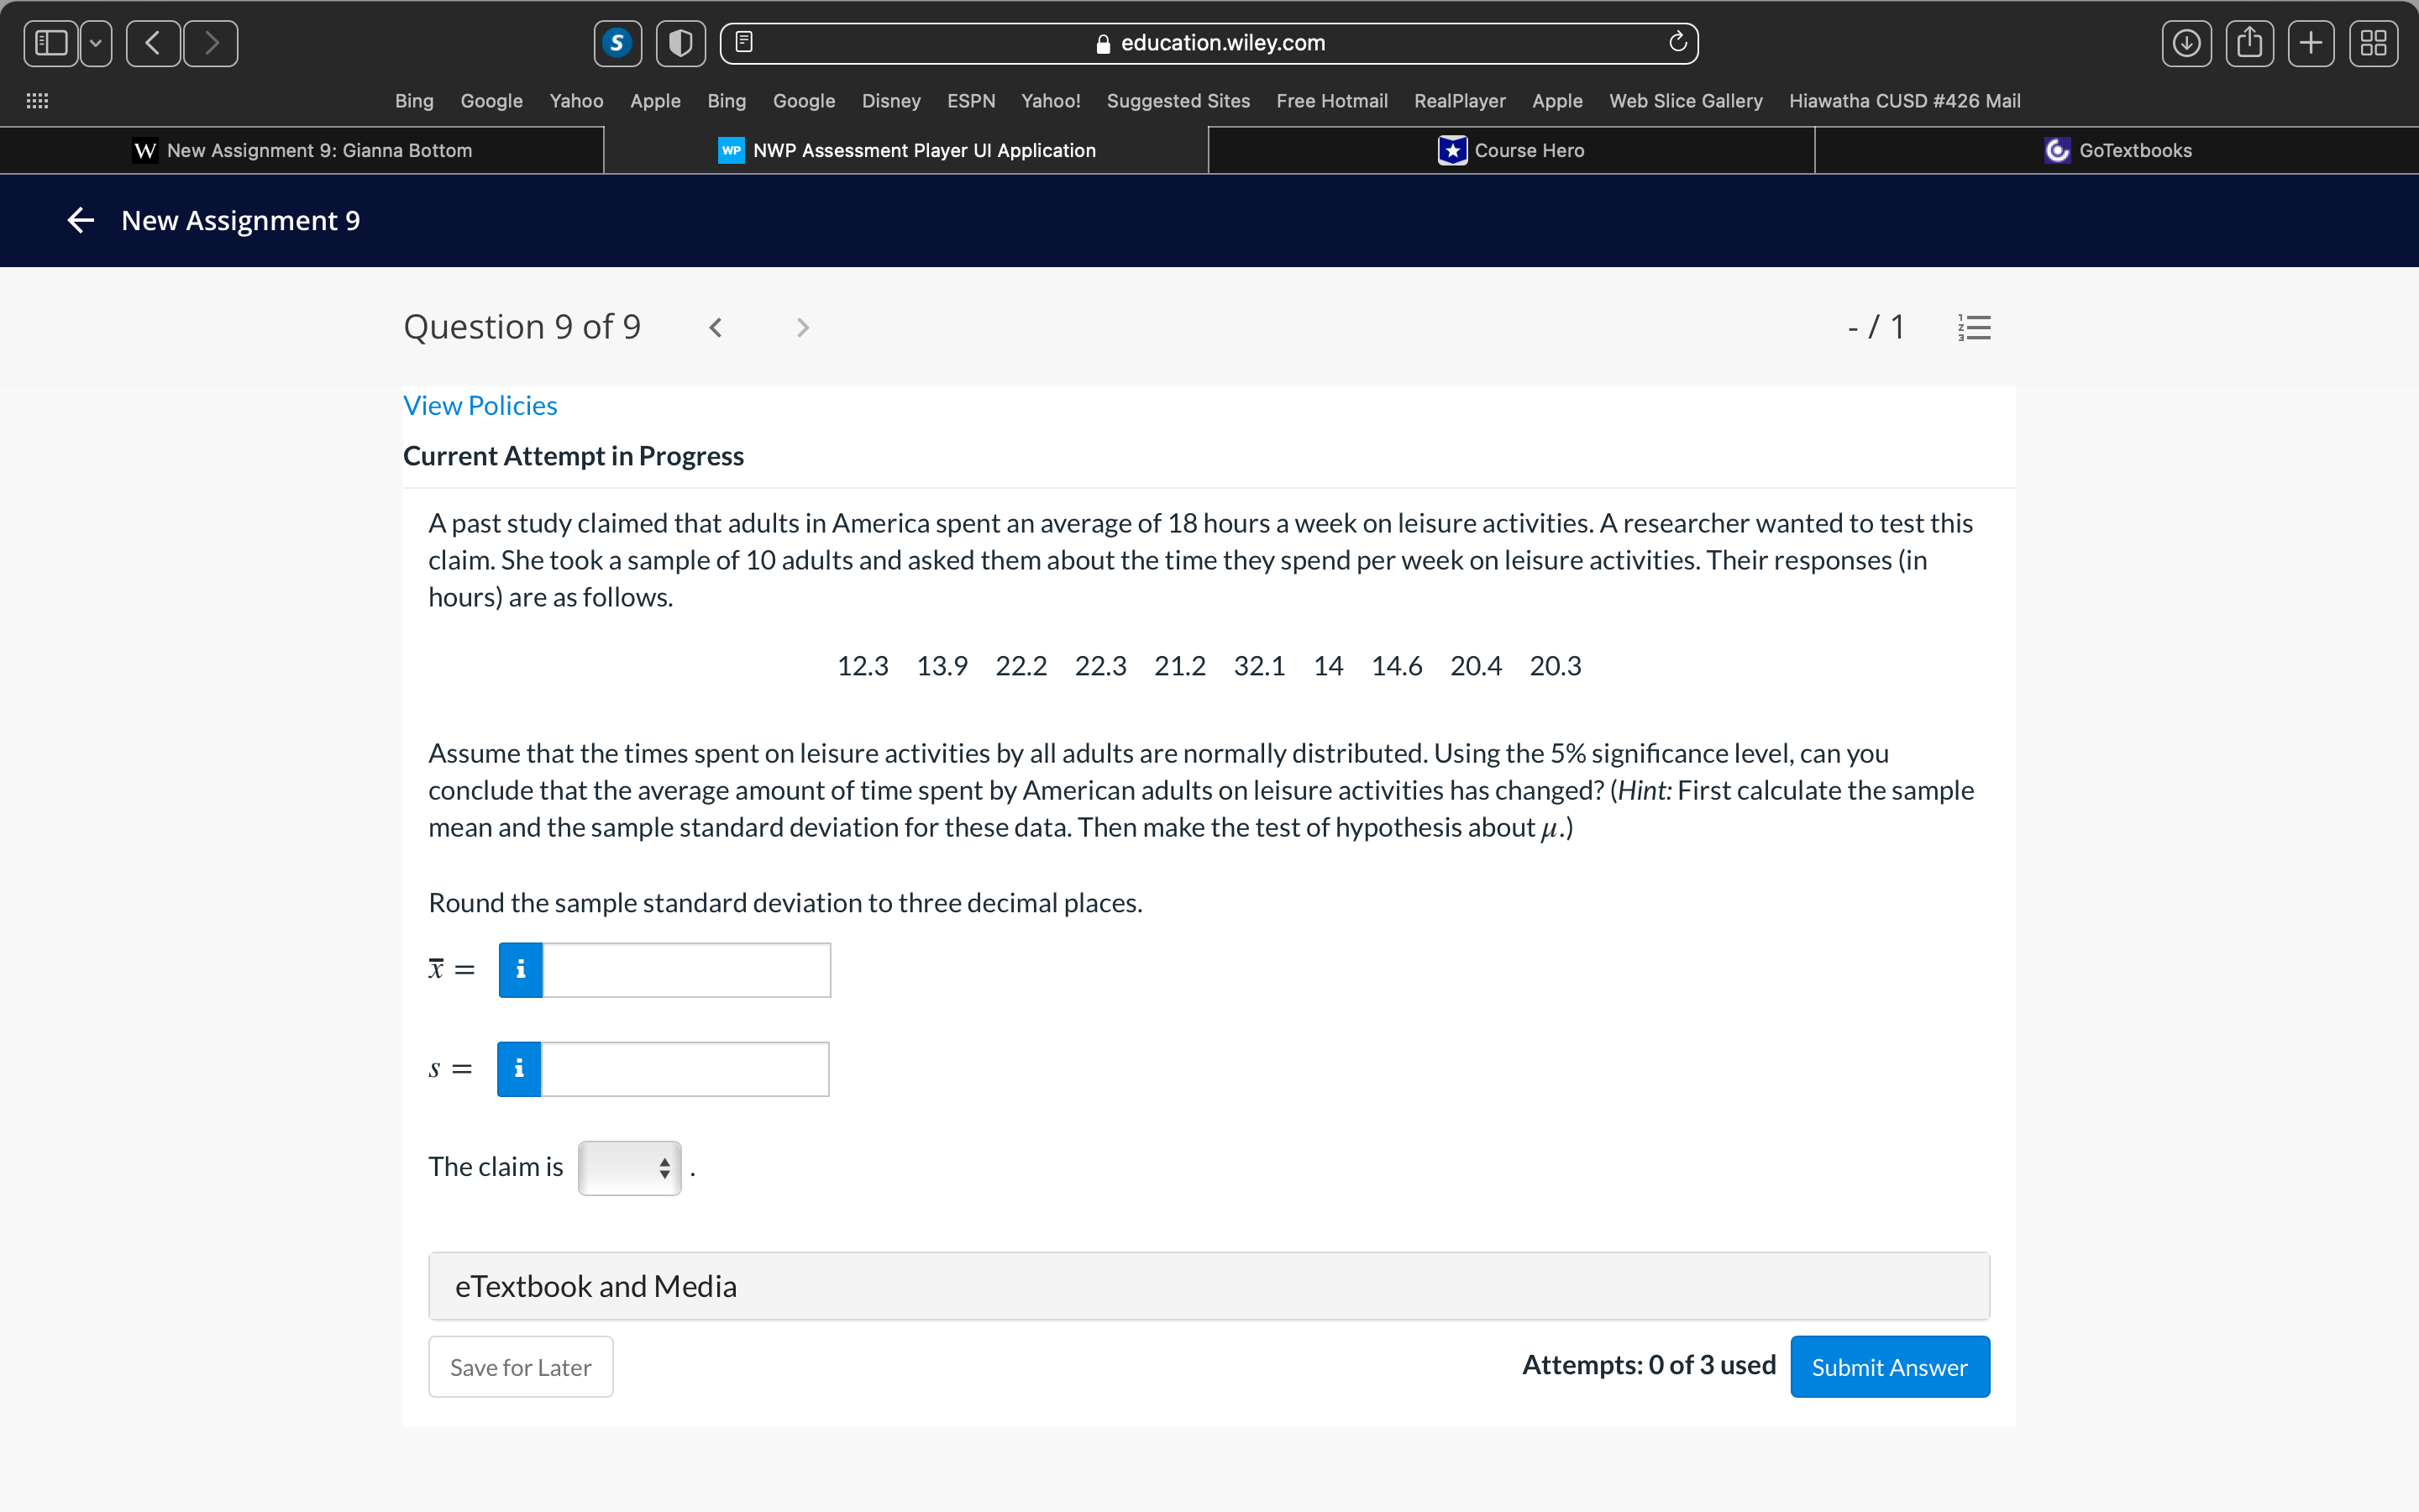Screen dimensions: 2419x1512
Task: Switch to the GoTextbooks tab
Action: tap(2116, 150)
